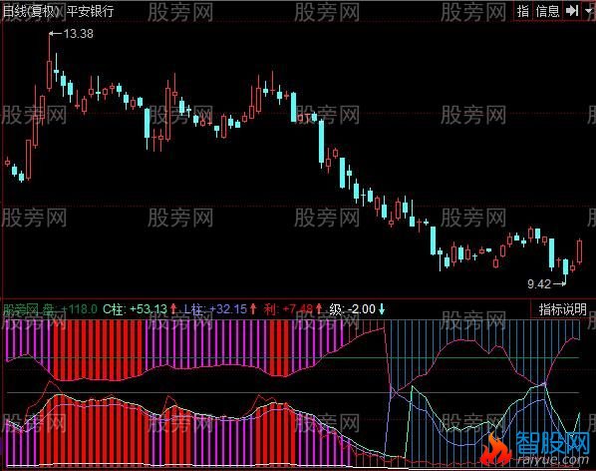
Task: Click the 9.42 low price label
Action: click(539, 283)
